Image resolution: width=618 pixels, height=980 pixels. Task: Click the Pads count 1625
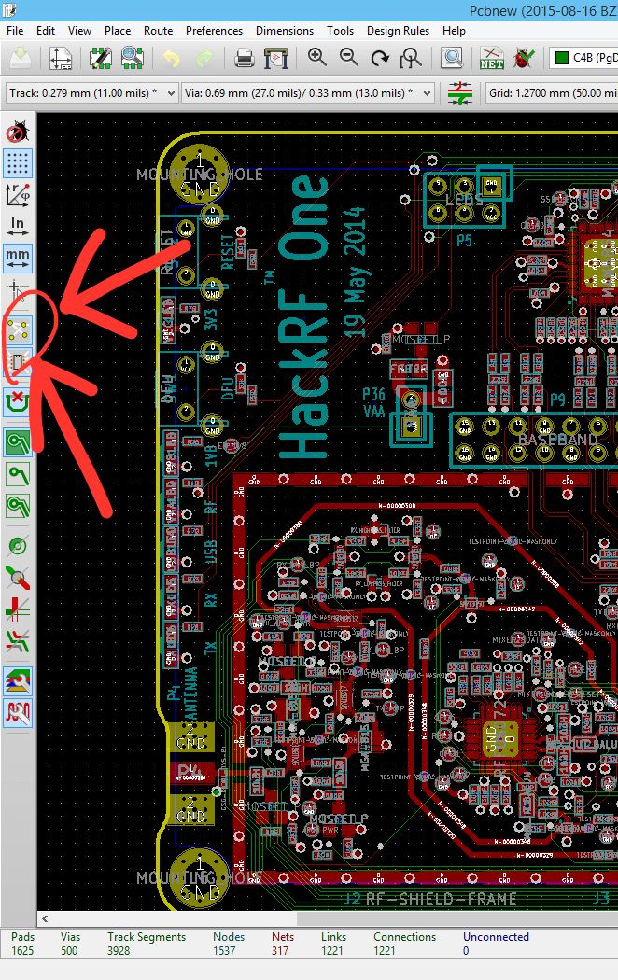tap(22, 951)
